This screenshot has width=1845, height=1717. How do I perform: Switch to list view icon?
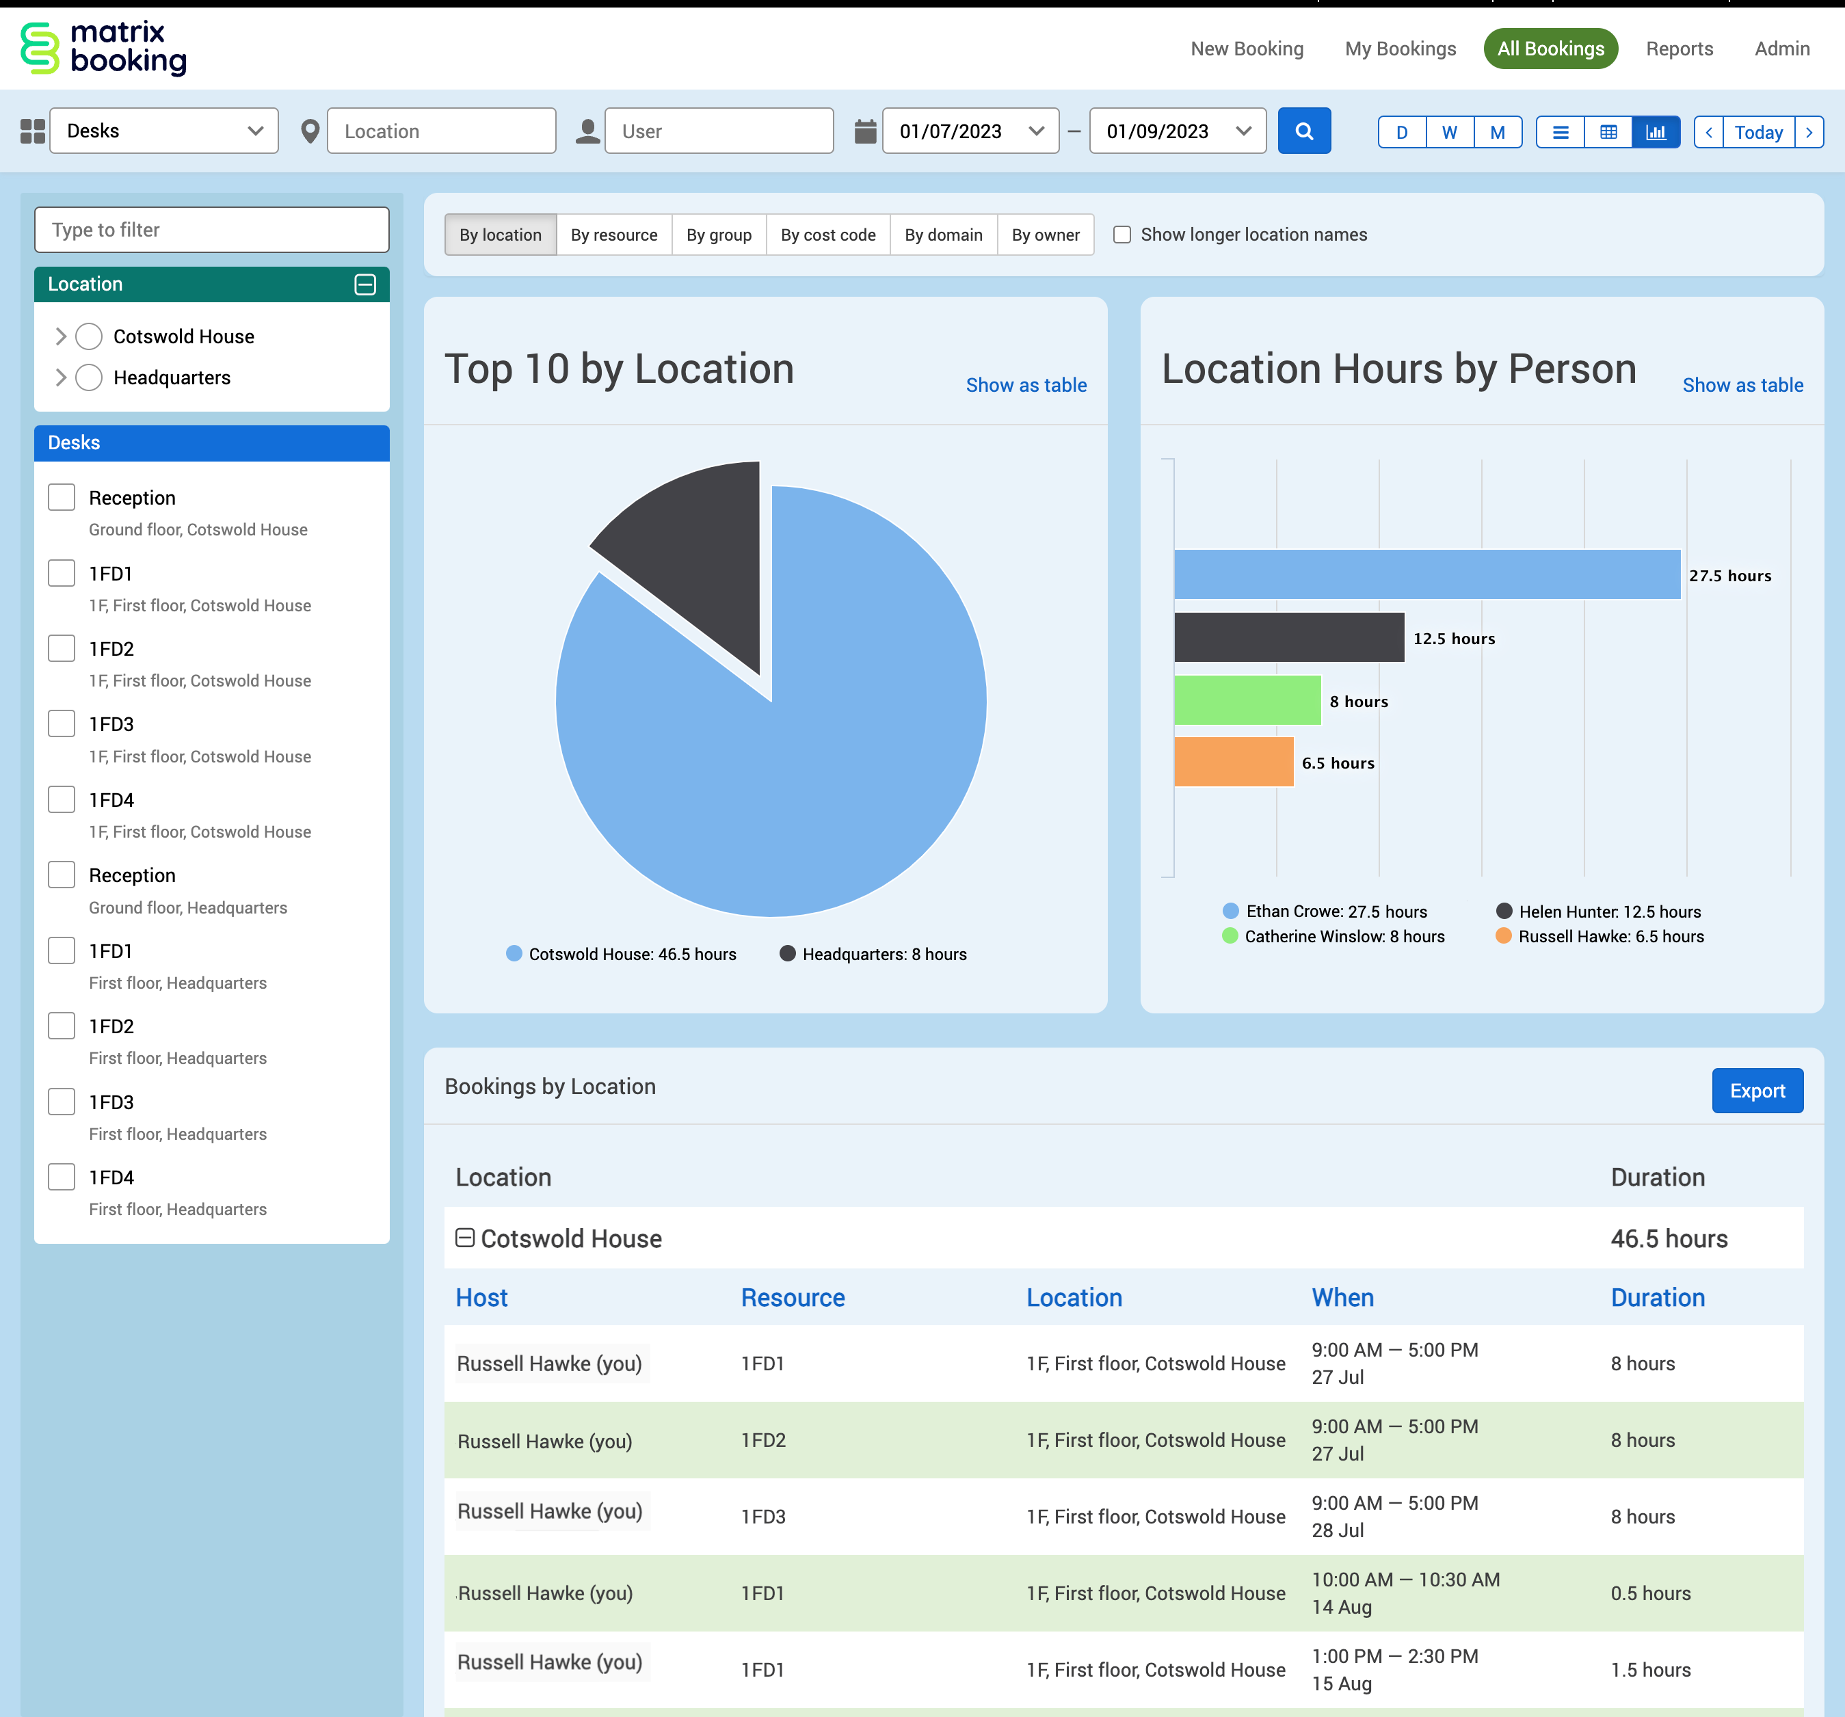coord(1560,132)
